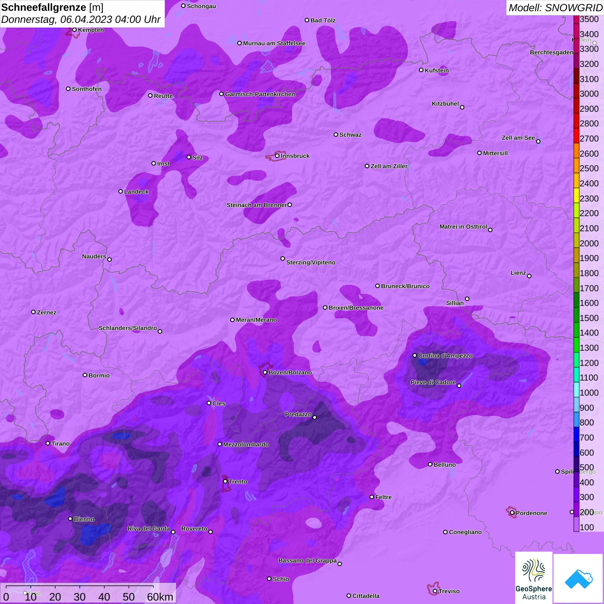Click the 1000 m cyan legend color

pyautogui.click(x=576, y=390)
